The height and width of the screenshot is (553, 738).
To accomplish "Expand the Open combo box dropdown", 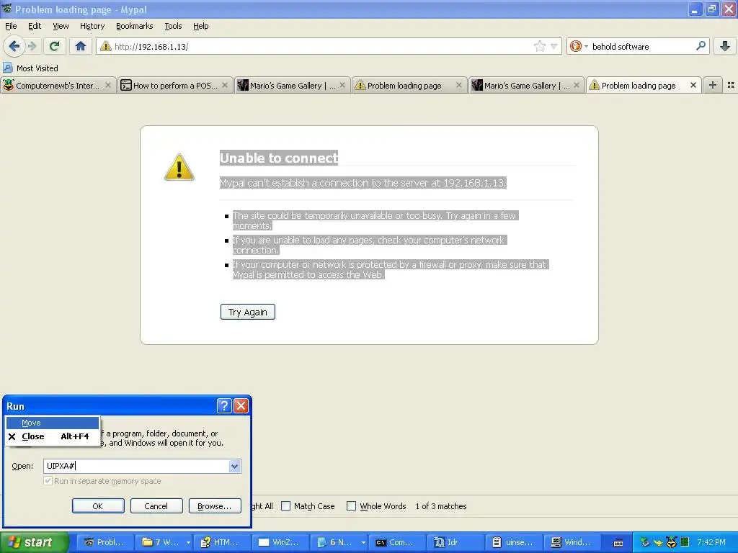I will (x=234, y=466).
